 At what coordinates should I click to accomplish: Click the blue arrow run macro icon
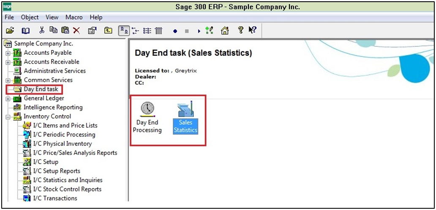pyautogui.click(x=199, y=31)
